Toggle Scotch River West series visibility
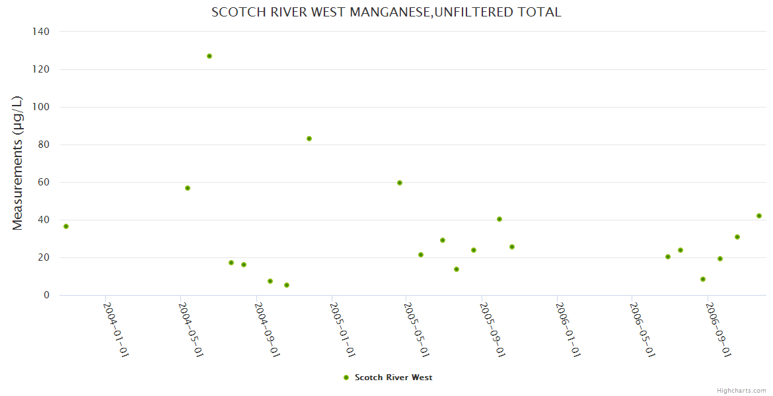773x396 pixels. pyautogui.click(x=393, y=378)
